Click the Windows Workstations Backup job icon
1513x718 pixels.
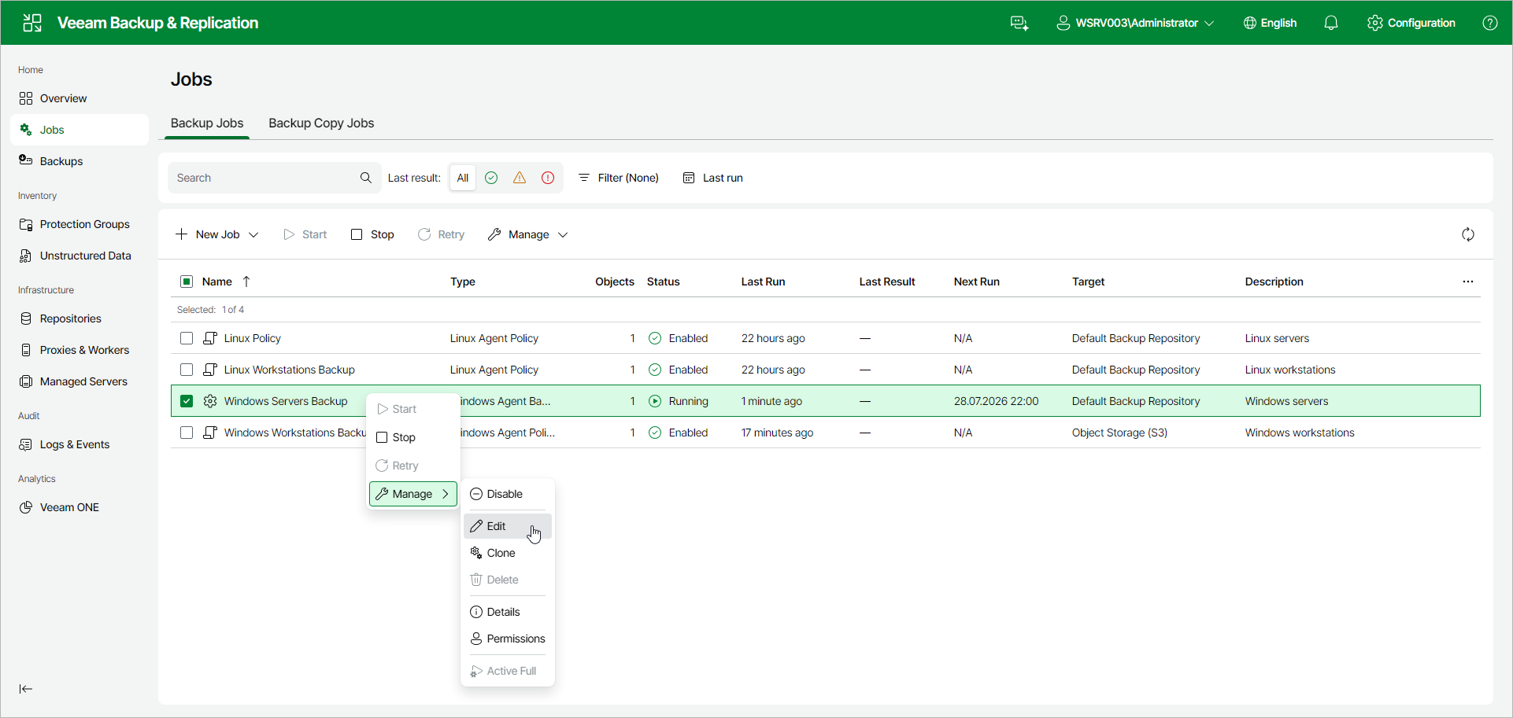pyautogui.click(x=210, y=433)
